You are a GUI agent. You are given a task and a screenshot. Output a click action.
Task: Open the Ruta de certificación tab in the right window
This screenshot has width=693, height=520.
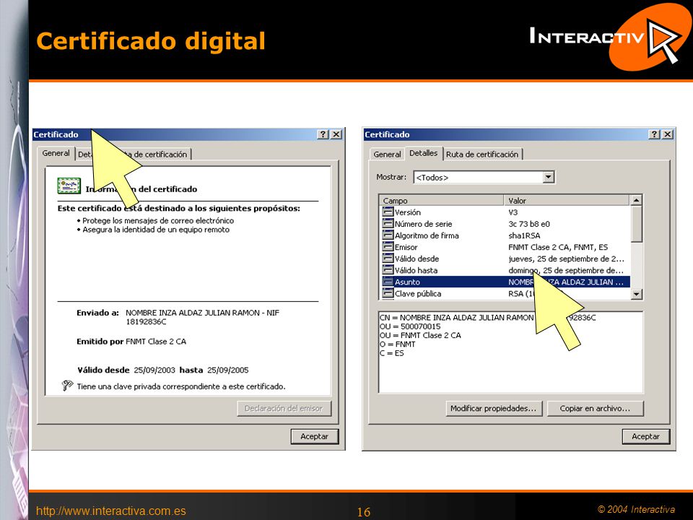click(482, 155)
